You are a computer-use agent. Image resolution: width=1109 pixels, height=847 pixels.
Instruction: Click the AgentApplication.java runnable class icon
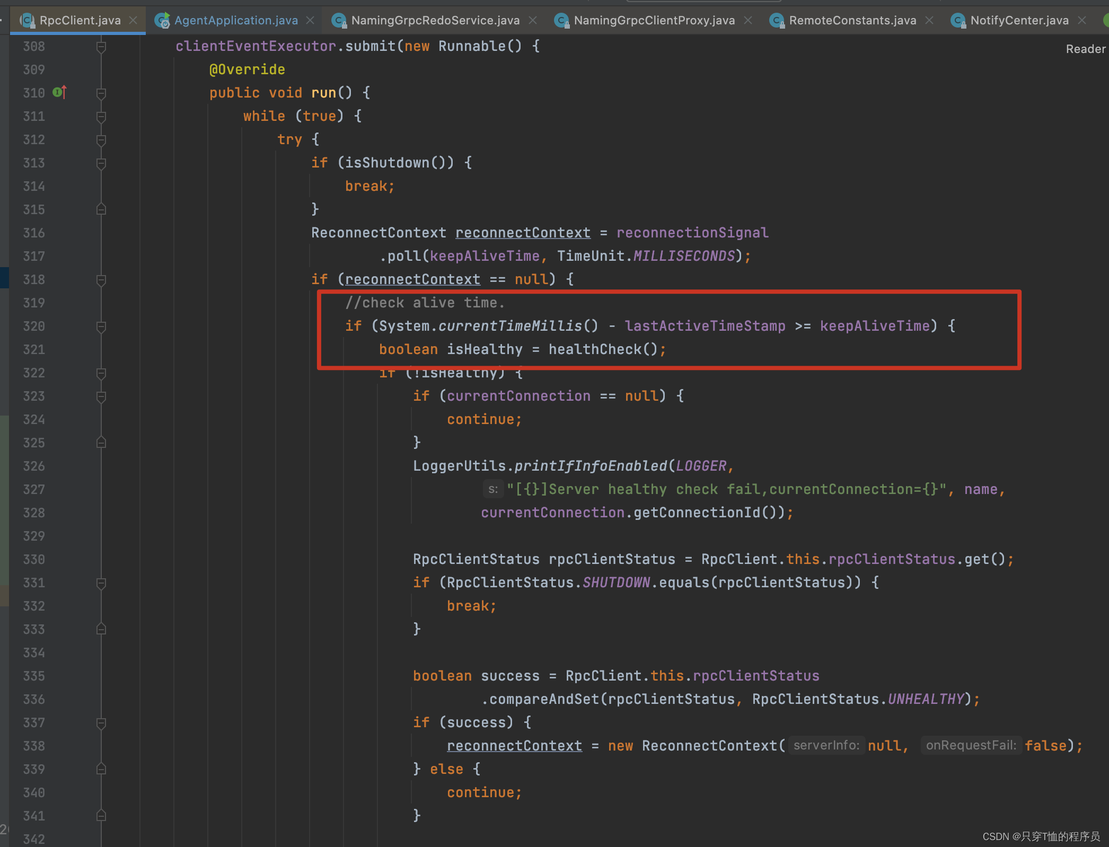click(162, 20)
